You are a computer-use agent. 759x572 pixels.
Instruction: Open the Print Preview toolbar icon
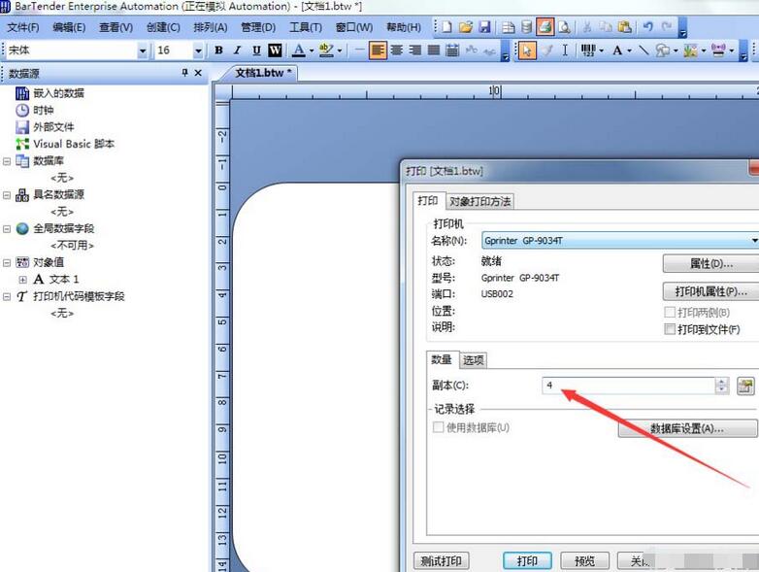click(x=564, y=27)
